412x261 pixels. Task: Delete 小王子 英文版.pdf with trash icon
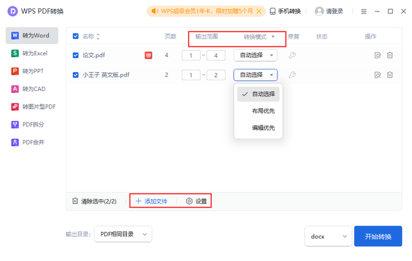(390, 75)
